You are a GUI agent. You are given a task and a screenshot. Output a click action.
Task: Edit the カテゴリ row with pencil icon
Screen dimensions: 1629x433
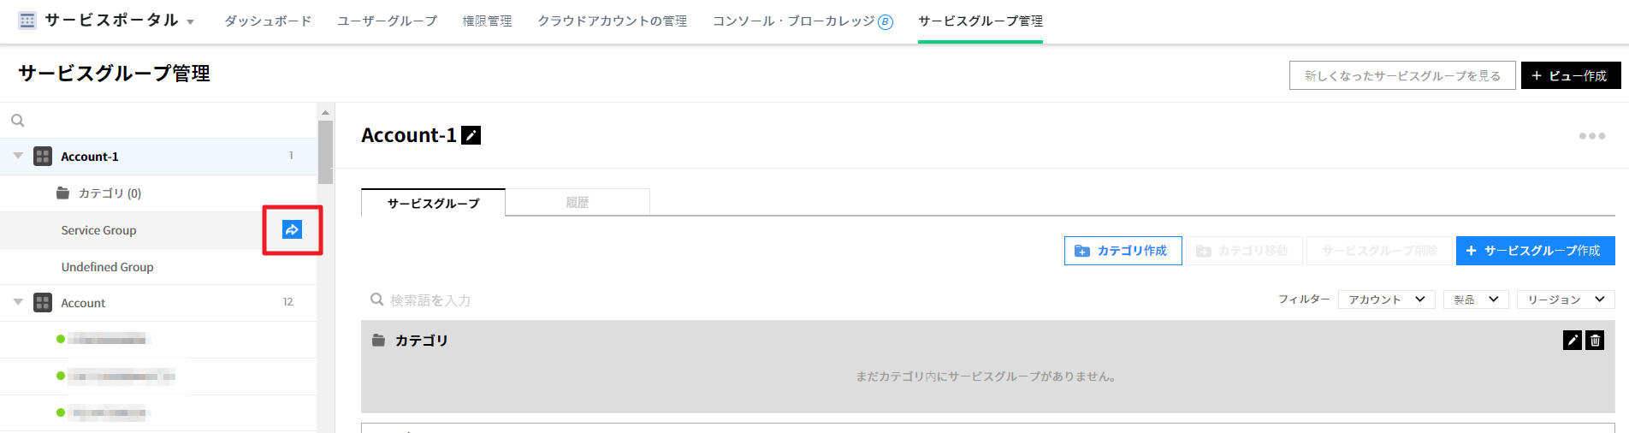(x=1572, y=341)
